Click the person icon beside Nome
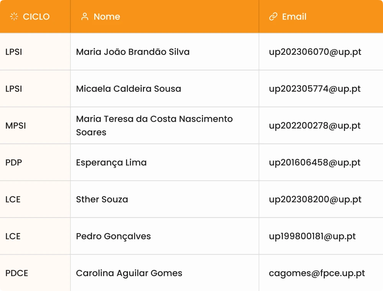Screen dimensions: 383x291 coord(85,16)
